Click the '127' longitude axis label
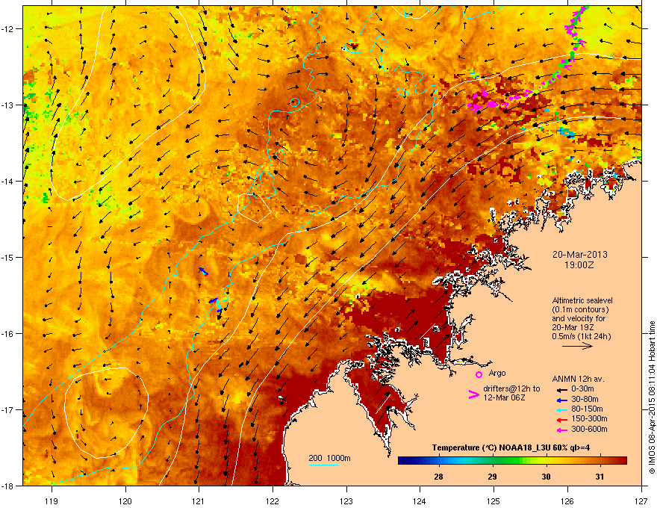Image resolution: width=657 pixels, height=508 pixels. [x=641, y=501]
